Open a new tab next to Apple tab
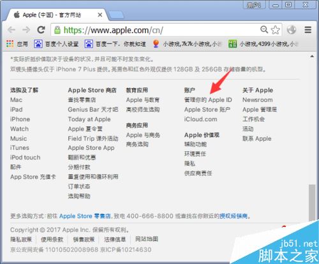 tap(116, 15)
